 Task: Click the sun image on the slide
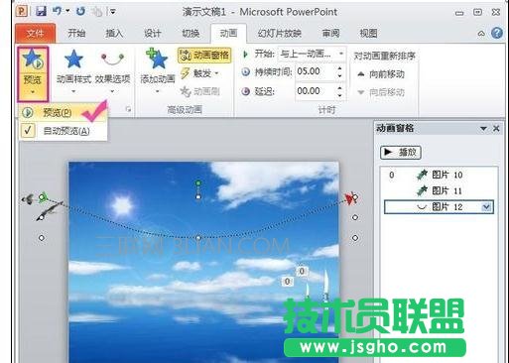[122, 206]
